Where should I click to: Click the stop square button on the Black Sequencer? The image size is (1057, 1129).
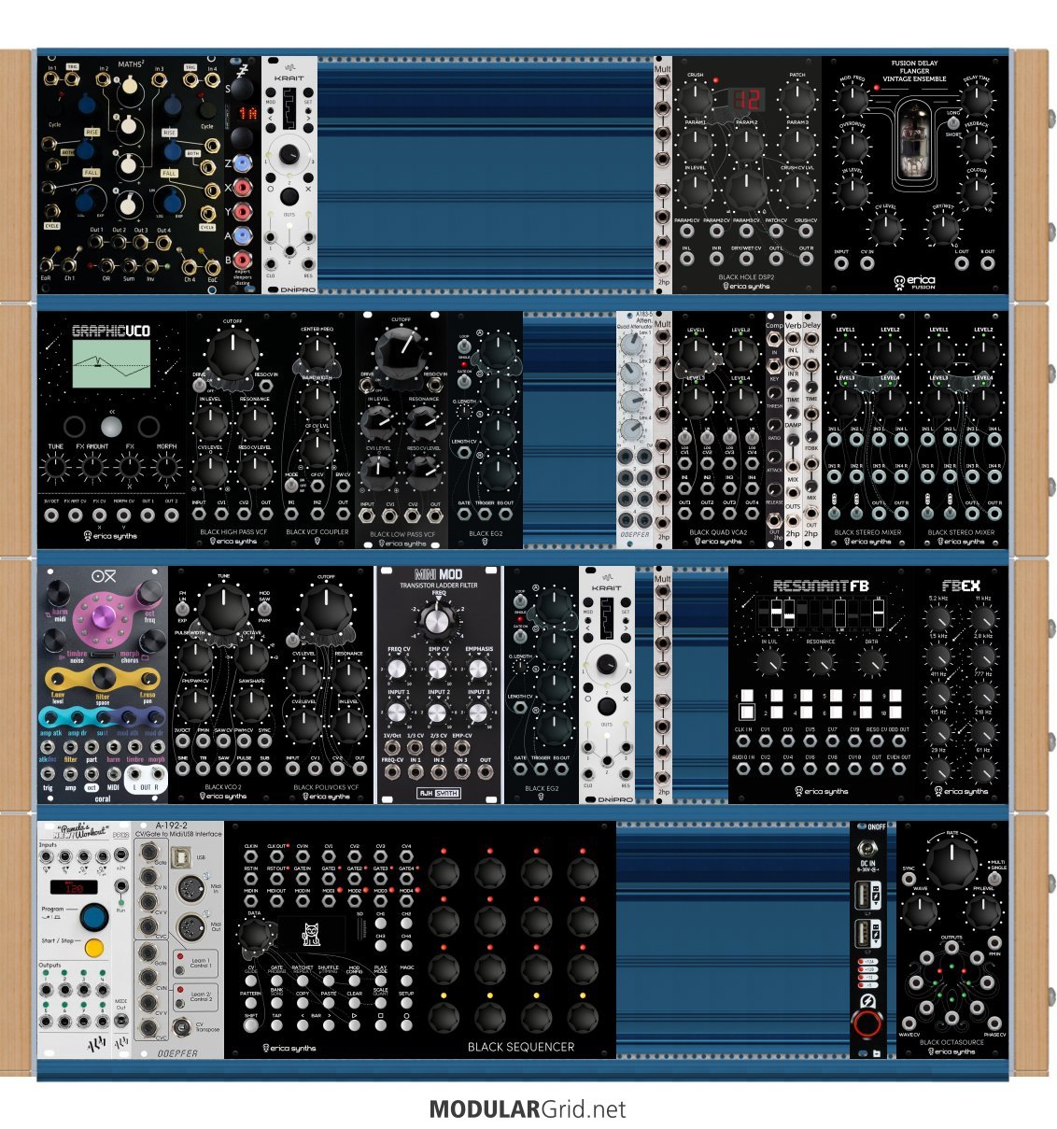coord(381,1025)
